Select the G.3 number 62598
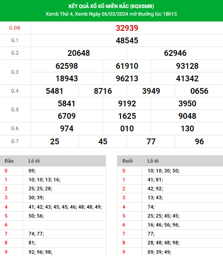 click(x=66, y=66)
